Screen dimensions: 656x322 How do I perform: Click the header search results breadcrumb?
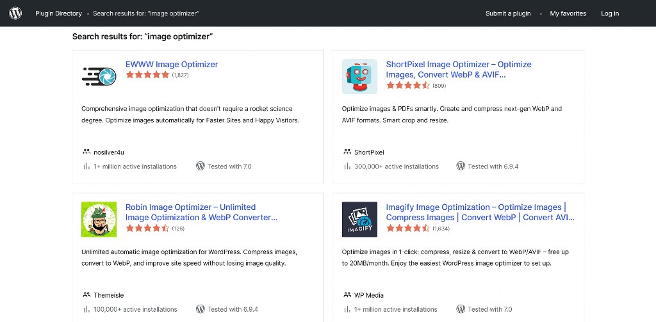(x=146, y=13)
